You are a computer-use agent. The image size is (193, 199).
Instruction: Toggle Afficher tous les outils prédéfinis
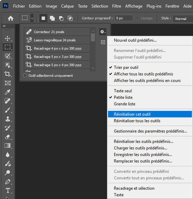(x=150, y=74)
